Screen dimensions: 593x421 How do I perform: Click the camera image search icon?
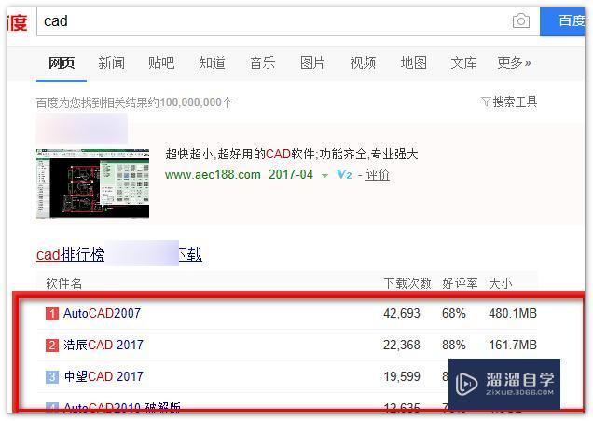click(521, 20)
